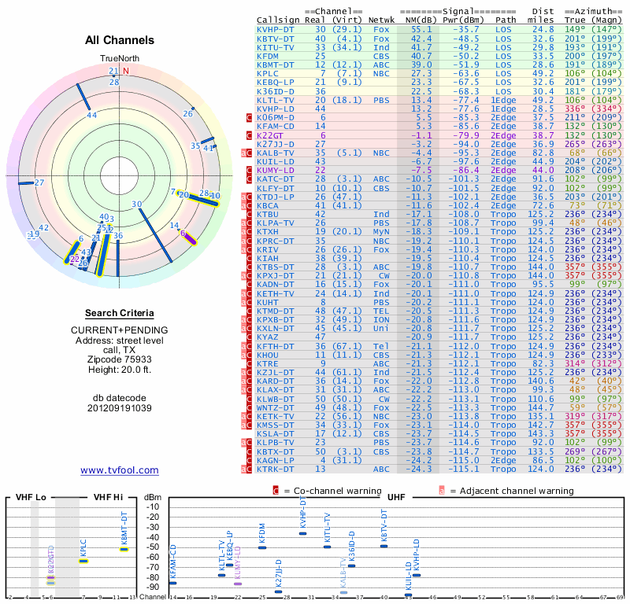This screenshot has height=604, width=630.
Task: Click the Search Criteria heading
Action: tap(120, 313)
